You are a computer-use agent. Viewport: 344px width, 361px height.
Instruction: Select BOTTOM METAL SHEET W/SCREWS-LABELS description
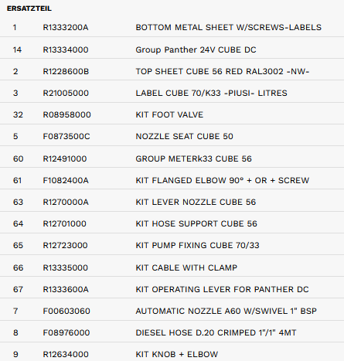(229, 27)
